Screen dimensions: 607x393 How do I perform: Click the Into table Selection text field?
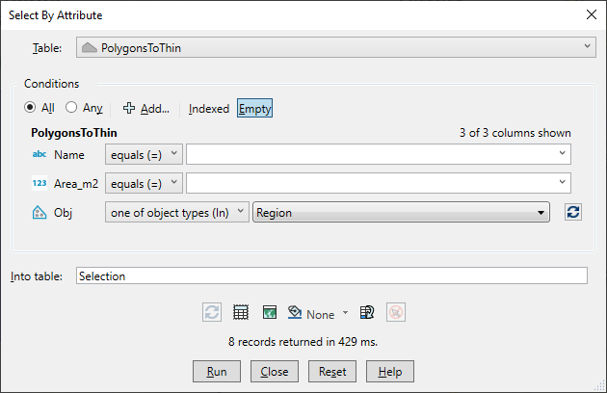pyautogui.click(x=330, y=275)
